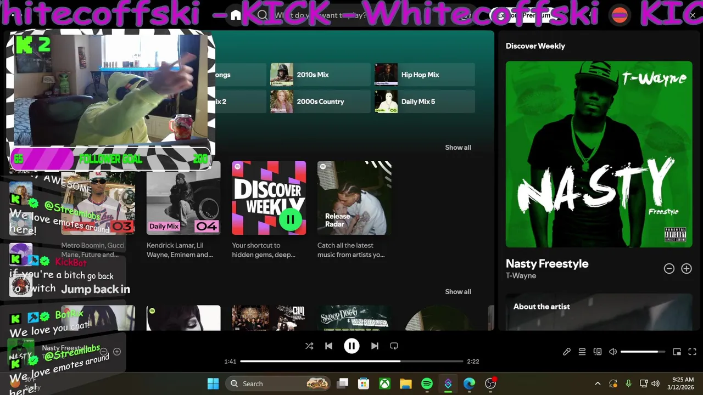Skip to the next track
Screen dimensions: 703x395
[375, 346]
